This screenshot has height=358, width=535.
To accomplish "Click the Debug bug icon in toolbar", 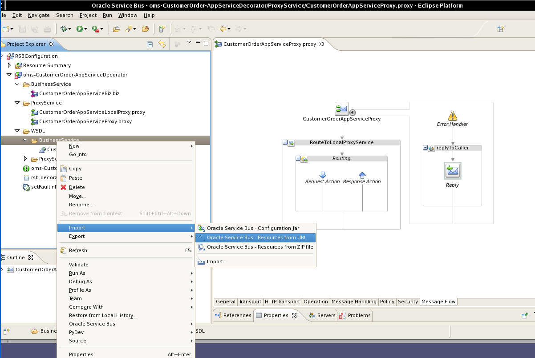I will [64, 29].
